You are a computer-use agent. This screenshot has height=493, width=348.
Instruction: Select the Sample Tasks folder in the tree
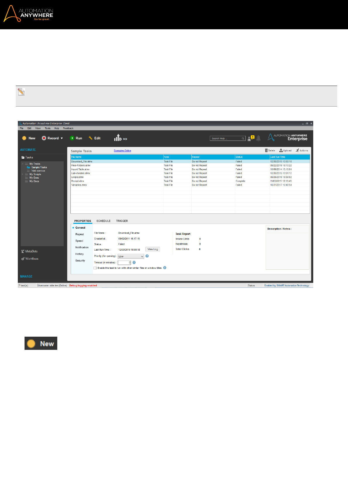point(39,167)
